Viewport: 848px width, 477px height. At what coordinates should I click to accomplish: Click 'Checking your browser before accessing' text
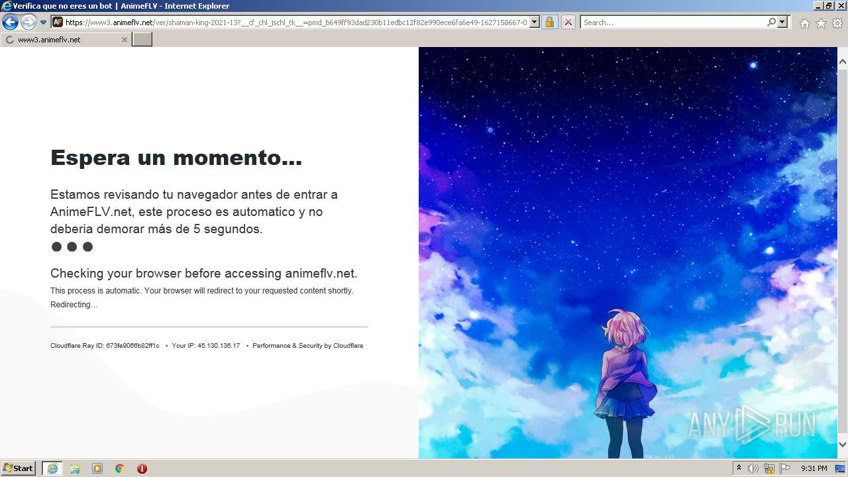pos(204,273)
